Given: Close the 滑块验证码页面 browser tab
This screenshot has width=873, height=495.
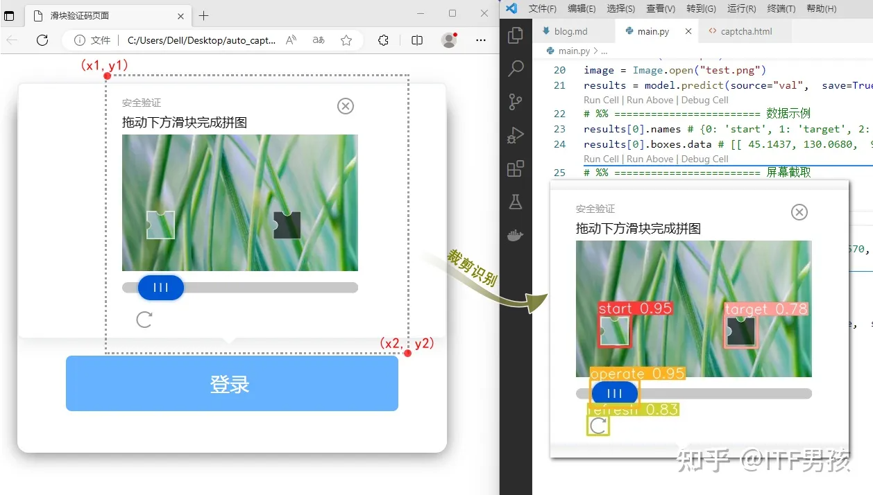Looking at the screenshot, I should pyautogui.click(x=180, y=15).
